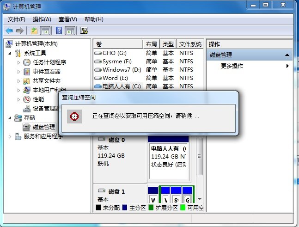The width and height of the screenshot is (299, 227).
Task: Click the green 扩展分区 legend swatch
Action: point(151,208)
